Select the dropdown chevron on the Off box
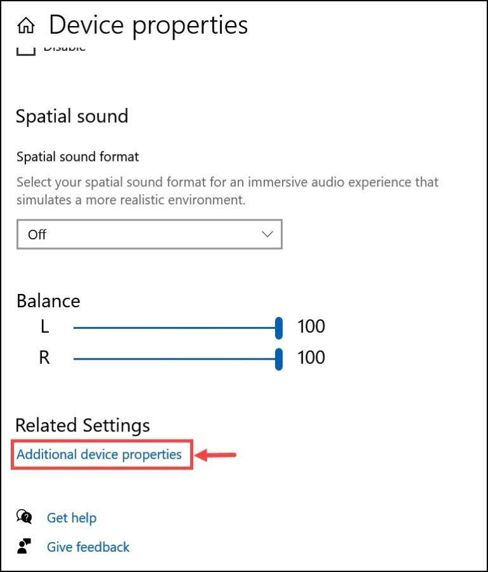 pyautogui.click(x=267, y=234)
